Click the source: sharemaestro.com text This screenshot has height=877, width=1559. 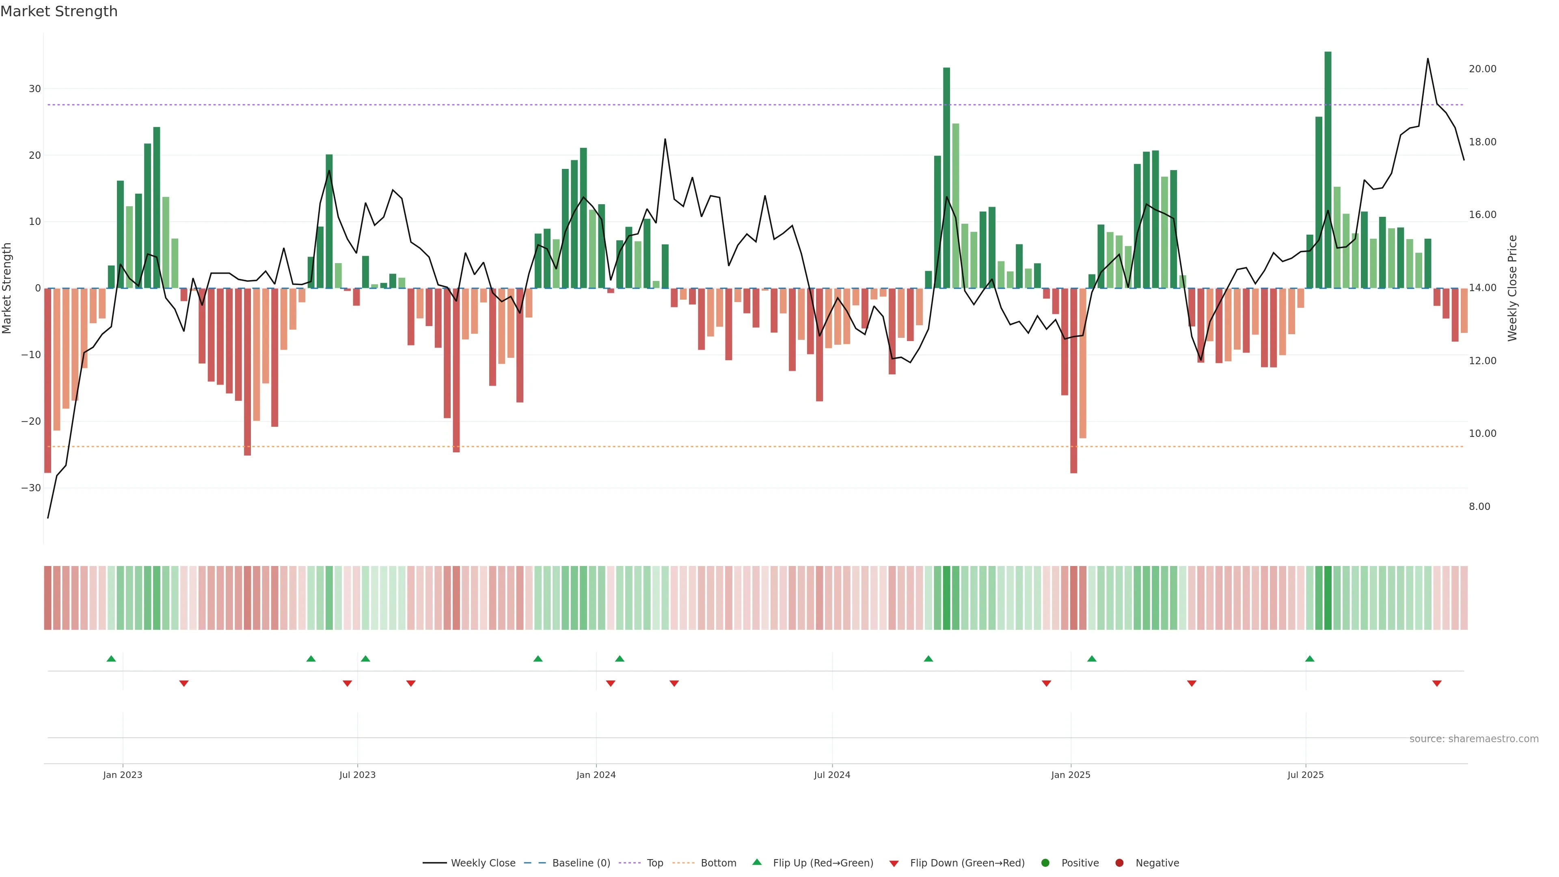point(1474,739)
